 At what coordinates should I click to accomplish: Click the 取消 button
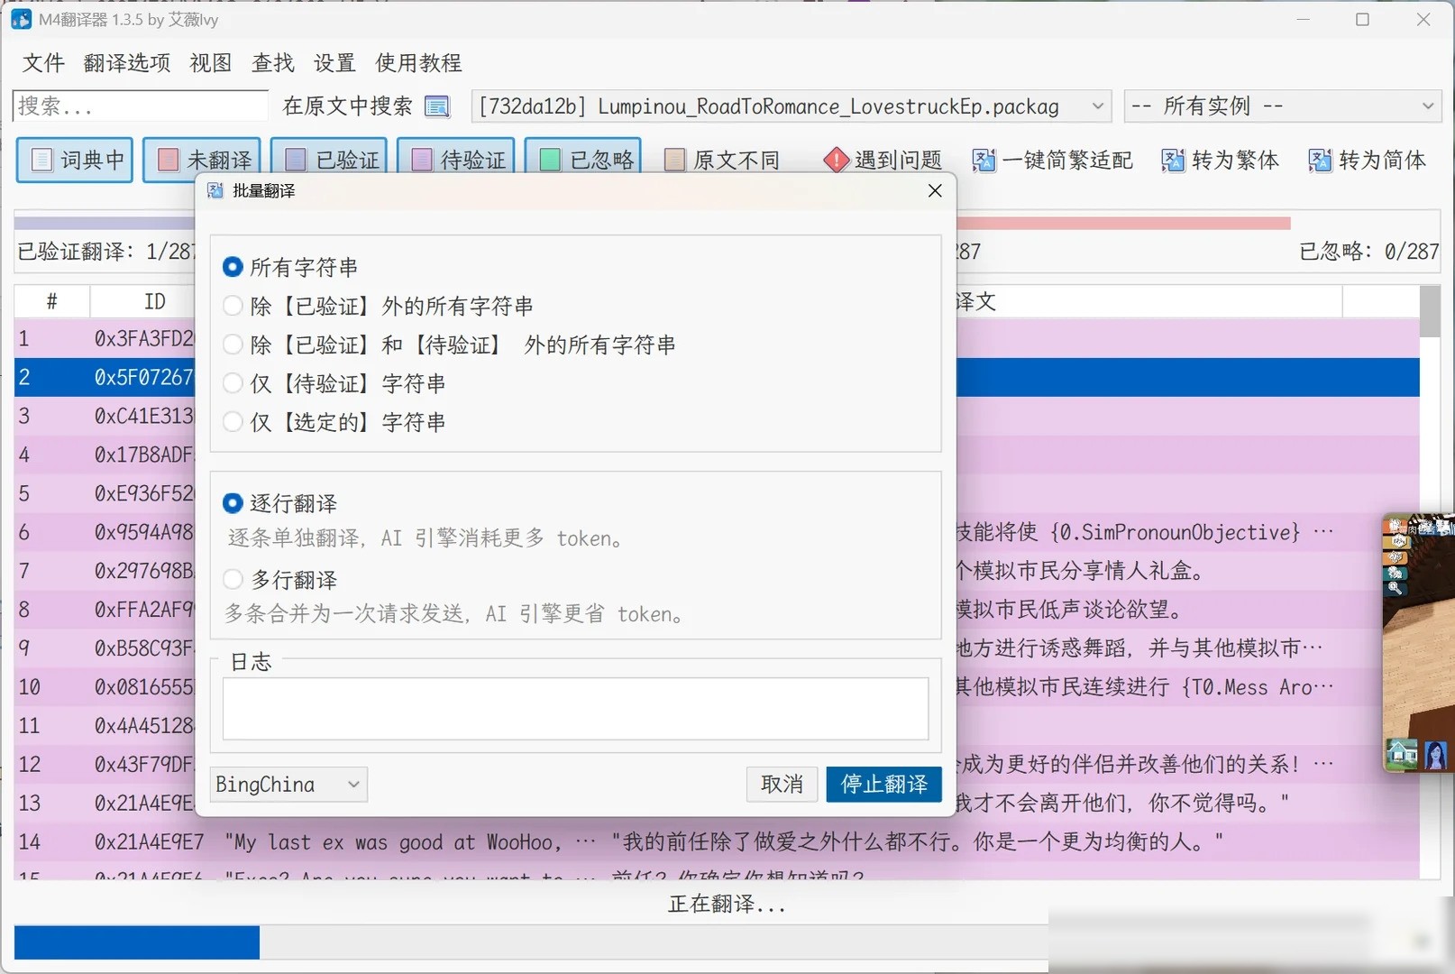pyautogui.click(x=782, y=785)
